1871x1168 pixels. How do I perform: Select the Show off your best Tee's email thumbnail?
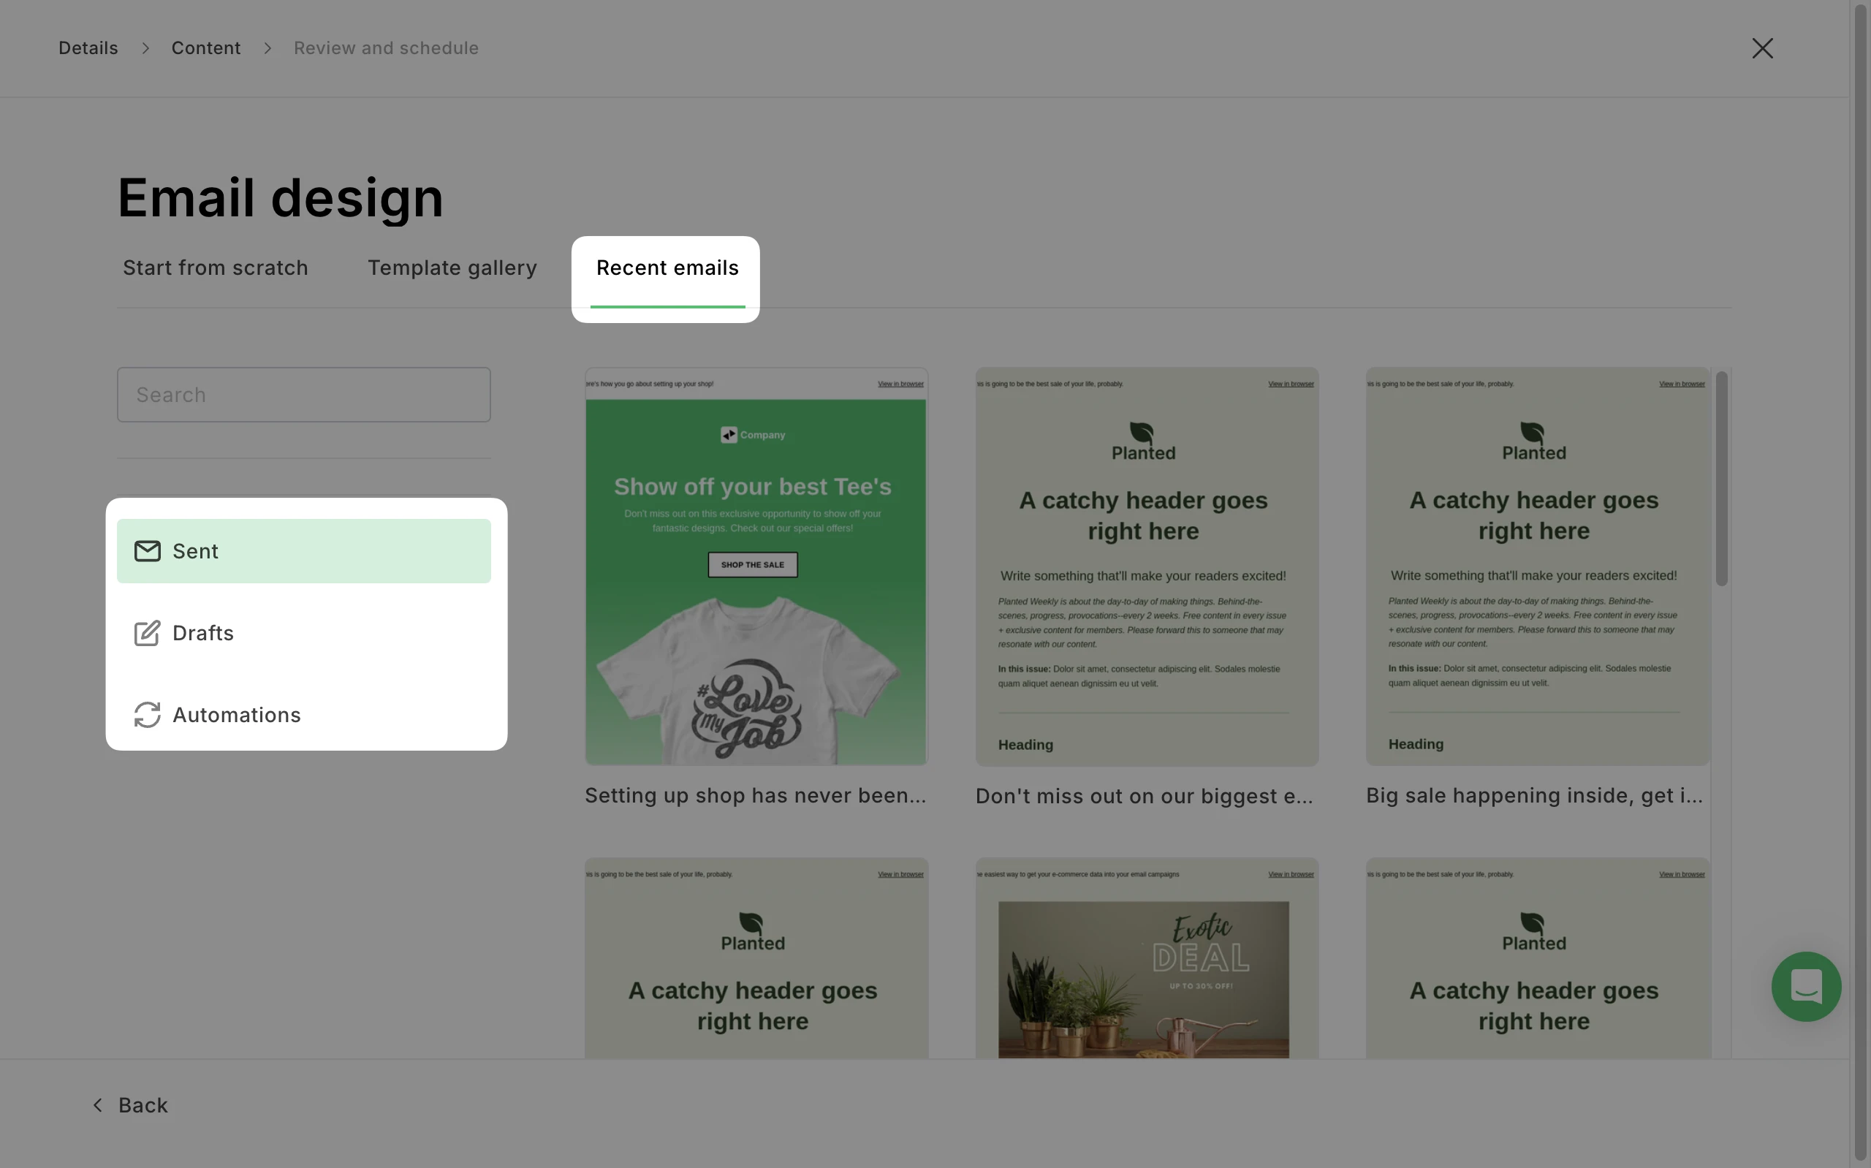click(756, 566)
